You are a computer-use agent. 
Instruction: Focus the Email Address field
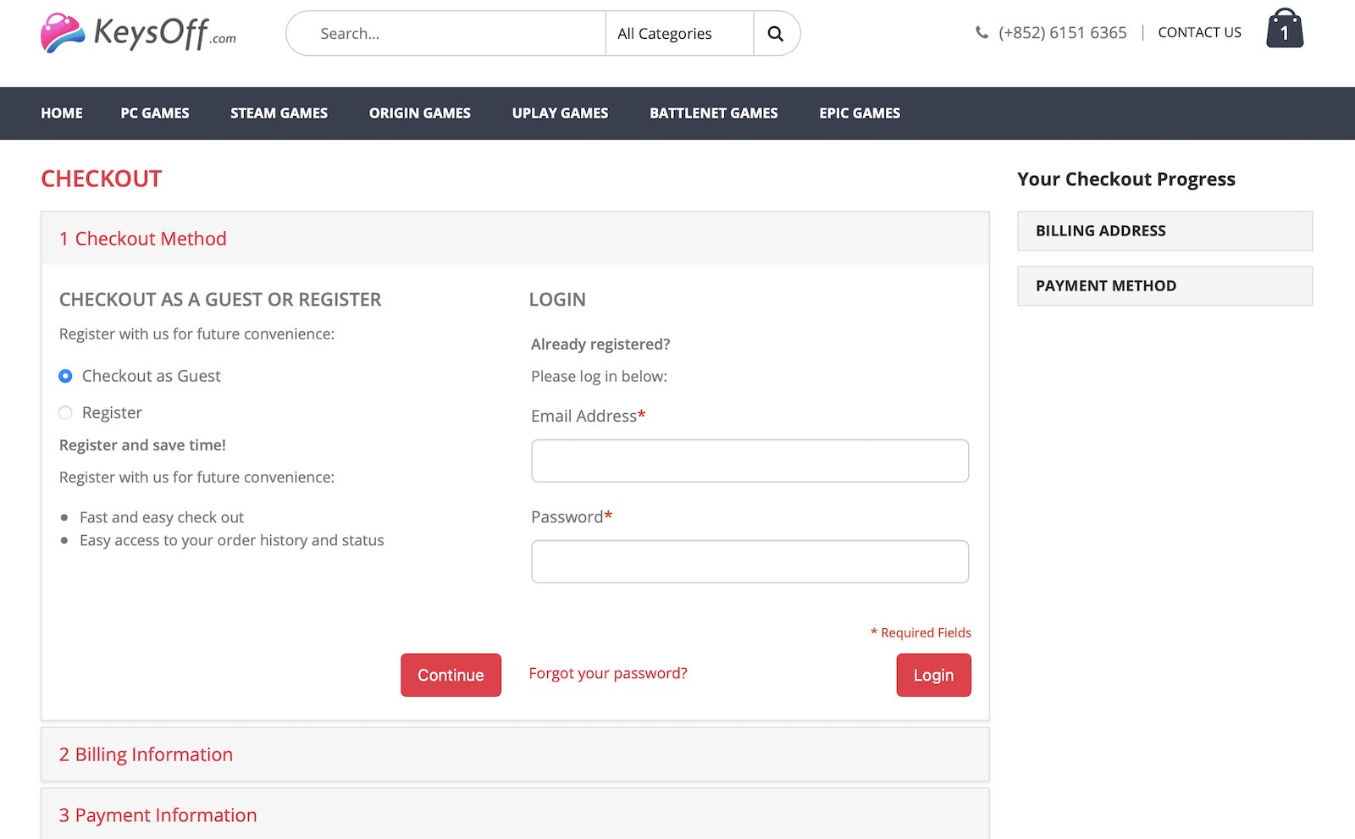click(x=749, y=461)
